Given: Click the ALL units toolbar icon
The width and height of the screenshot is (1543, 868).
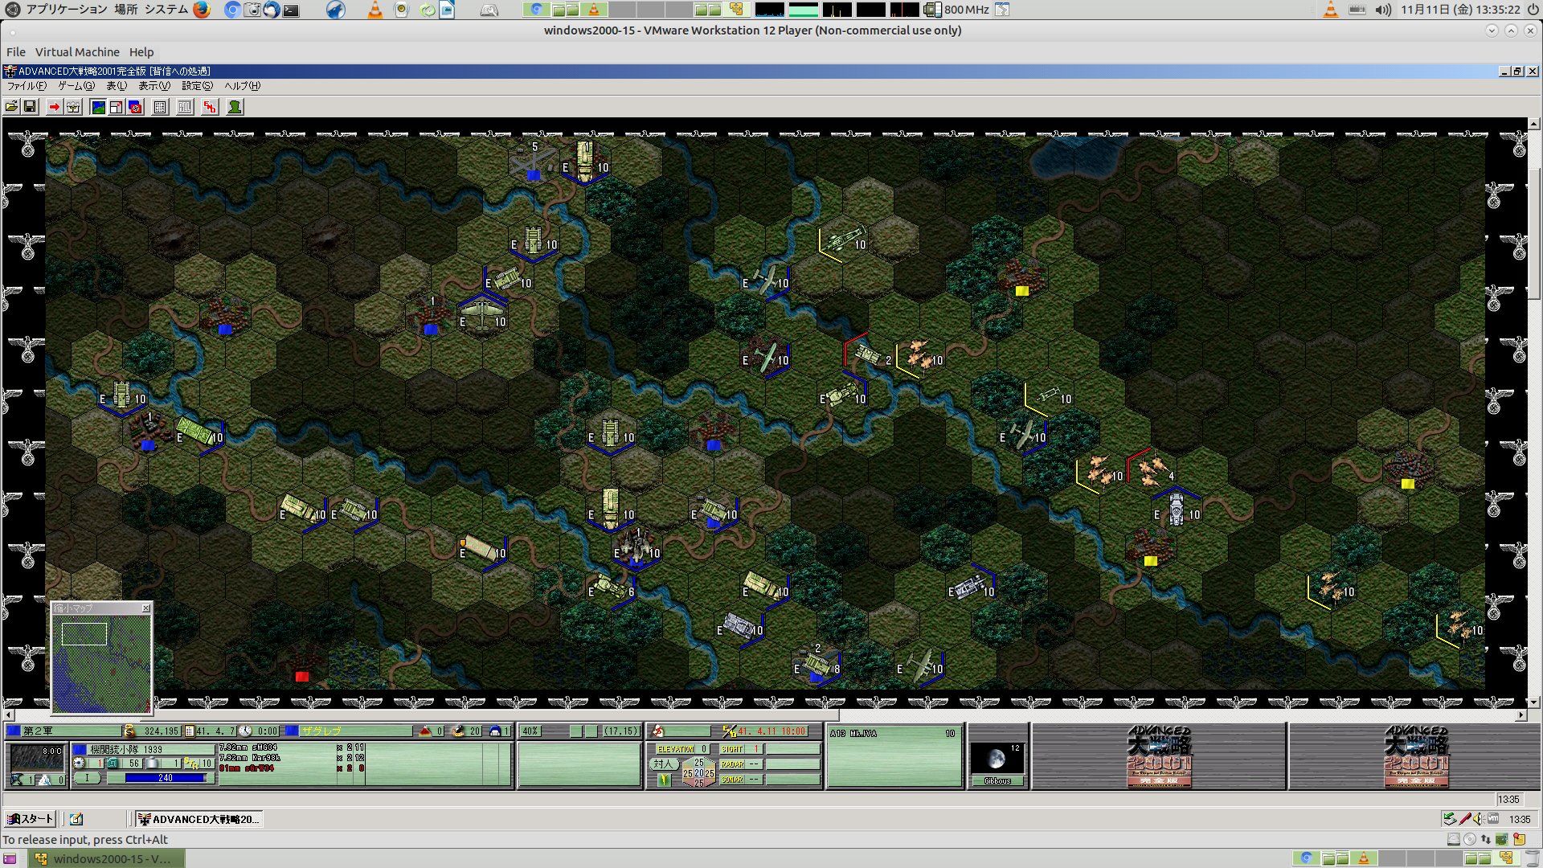Looking at the screenshot, I should pos(185,107).
